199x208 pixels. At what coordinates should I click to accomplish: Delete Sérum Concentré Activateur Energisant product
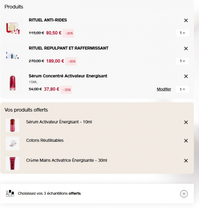[186, 76]
